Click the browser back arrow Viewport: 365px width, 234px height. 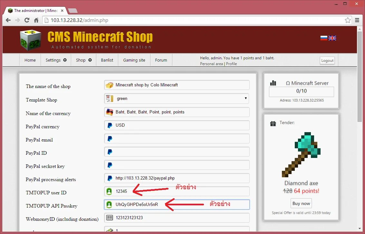tap(8, 20)
